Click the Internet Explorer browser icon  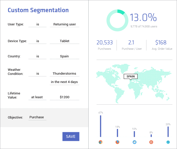click(x=134, y=142)
